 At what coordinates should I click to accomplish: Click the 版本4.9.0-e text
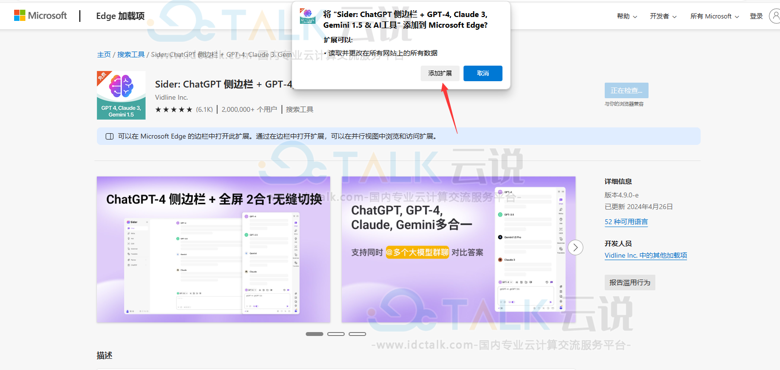tap(622, 195)
